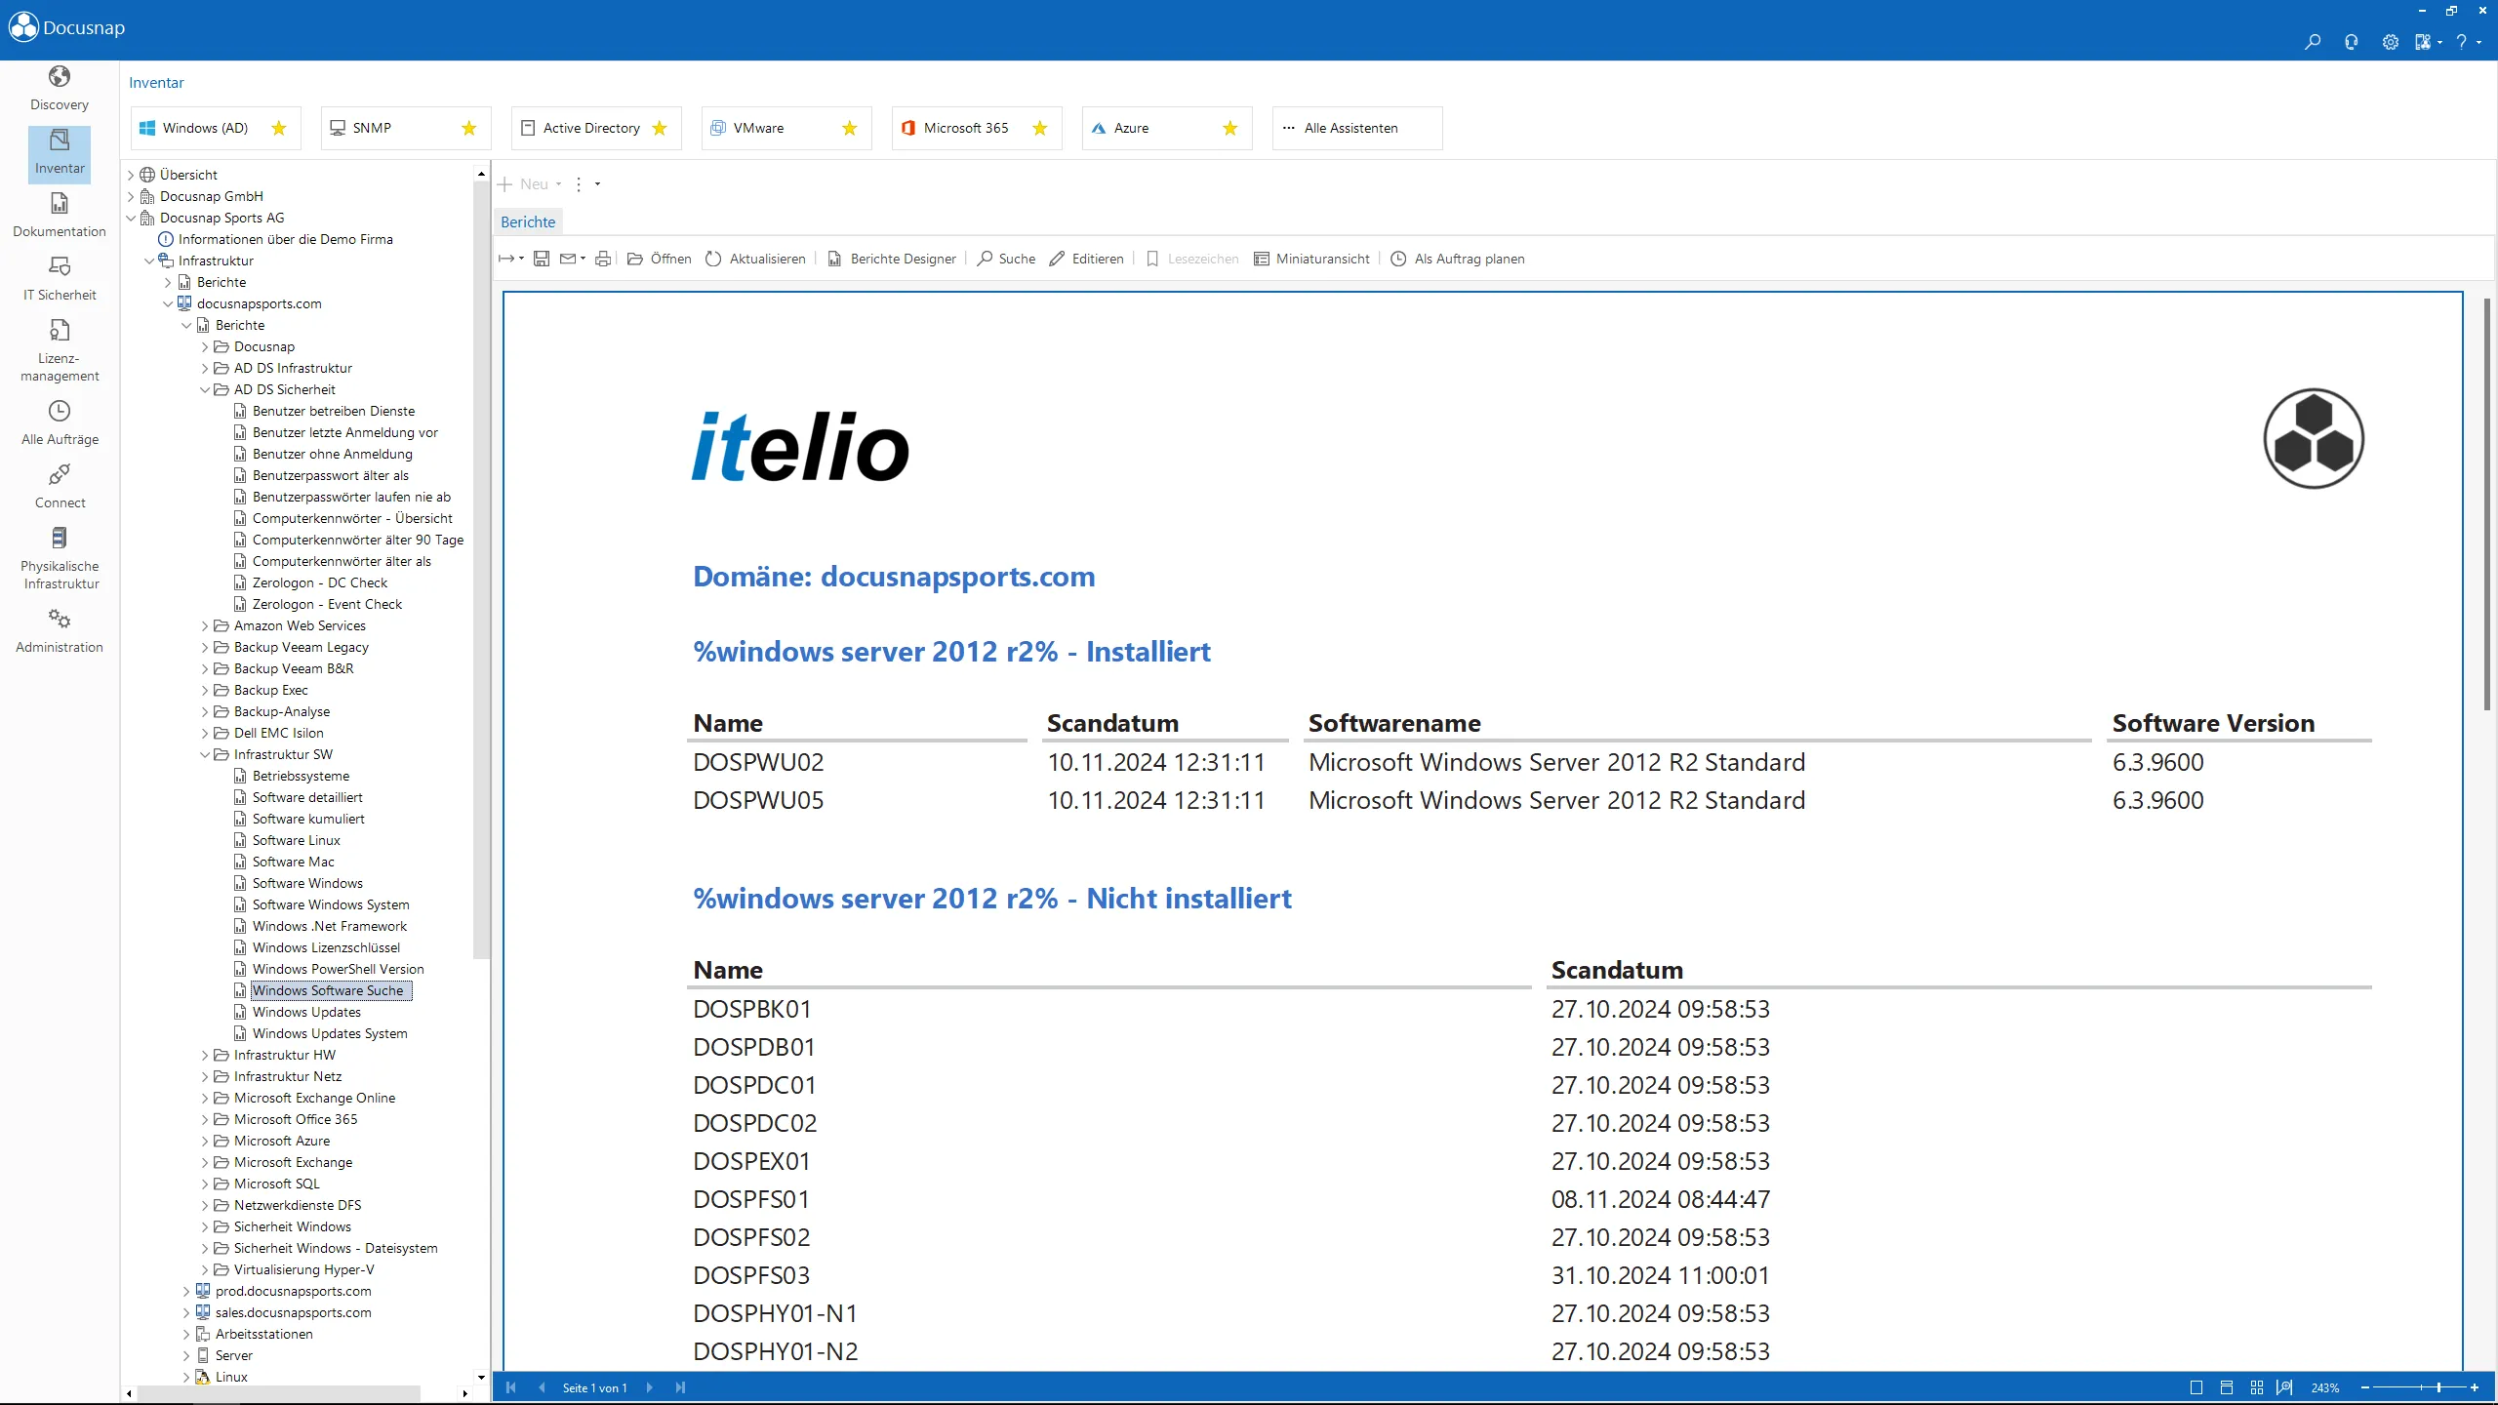Collapse the AD DS Sicherheit folder

pos(205,389)
